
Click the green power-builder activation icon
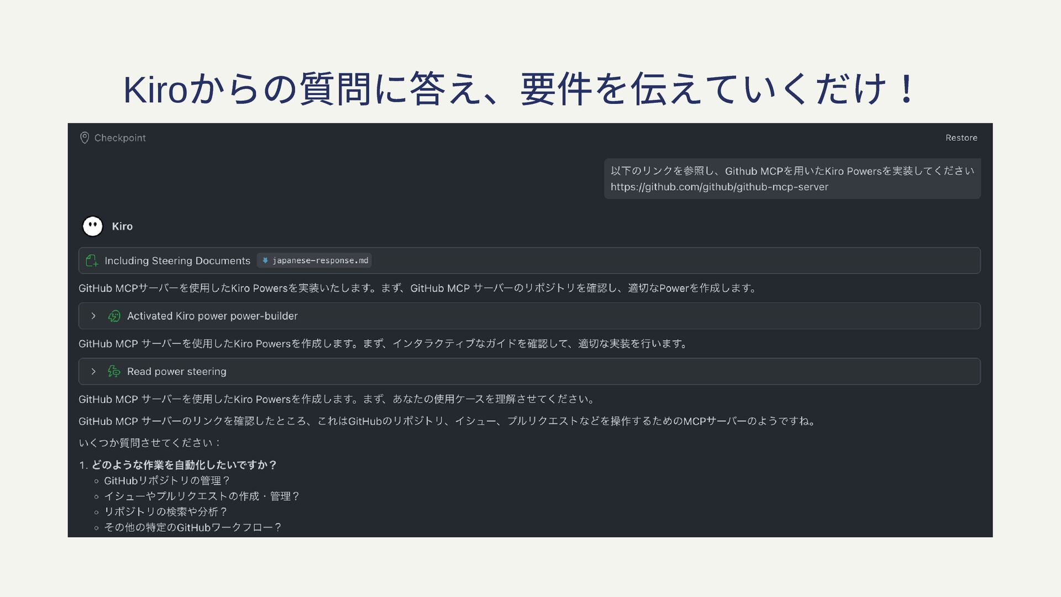point(114,316)
